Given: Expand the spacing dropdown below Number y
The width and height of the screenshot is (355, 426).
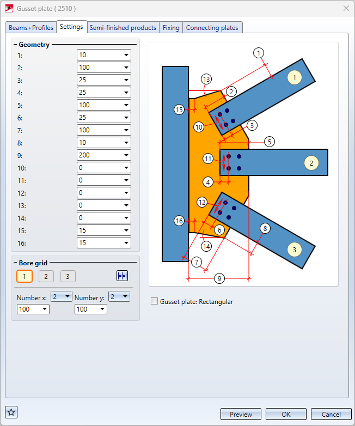Looking at the screenshot, I should pyautogui.click(x=102, y=309).
